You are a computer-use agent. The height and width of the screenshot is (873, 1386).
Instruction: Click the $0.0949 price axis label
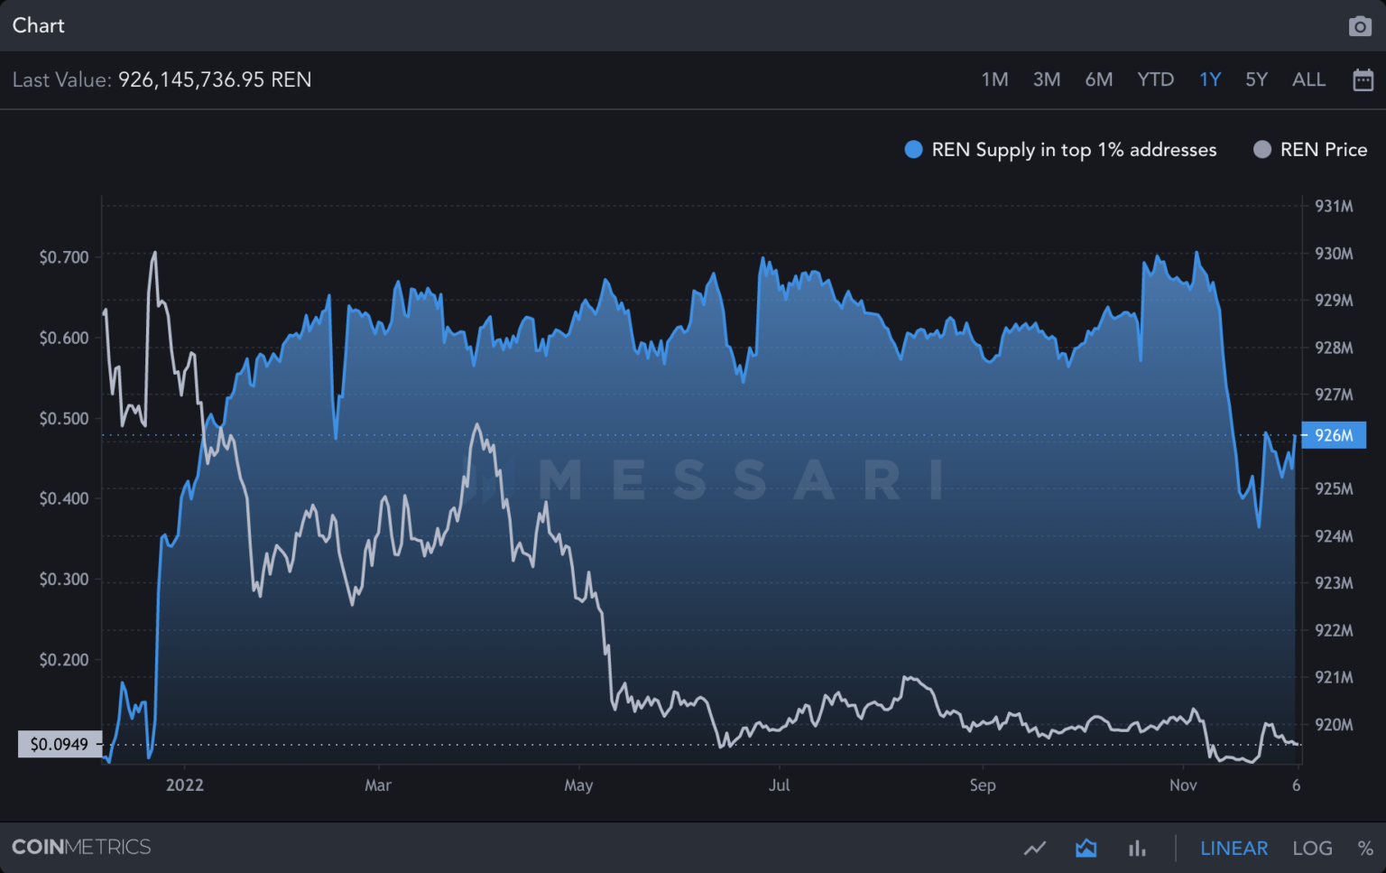[60, 744]
